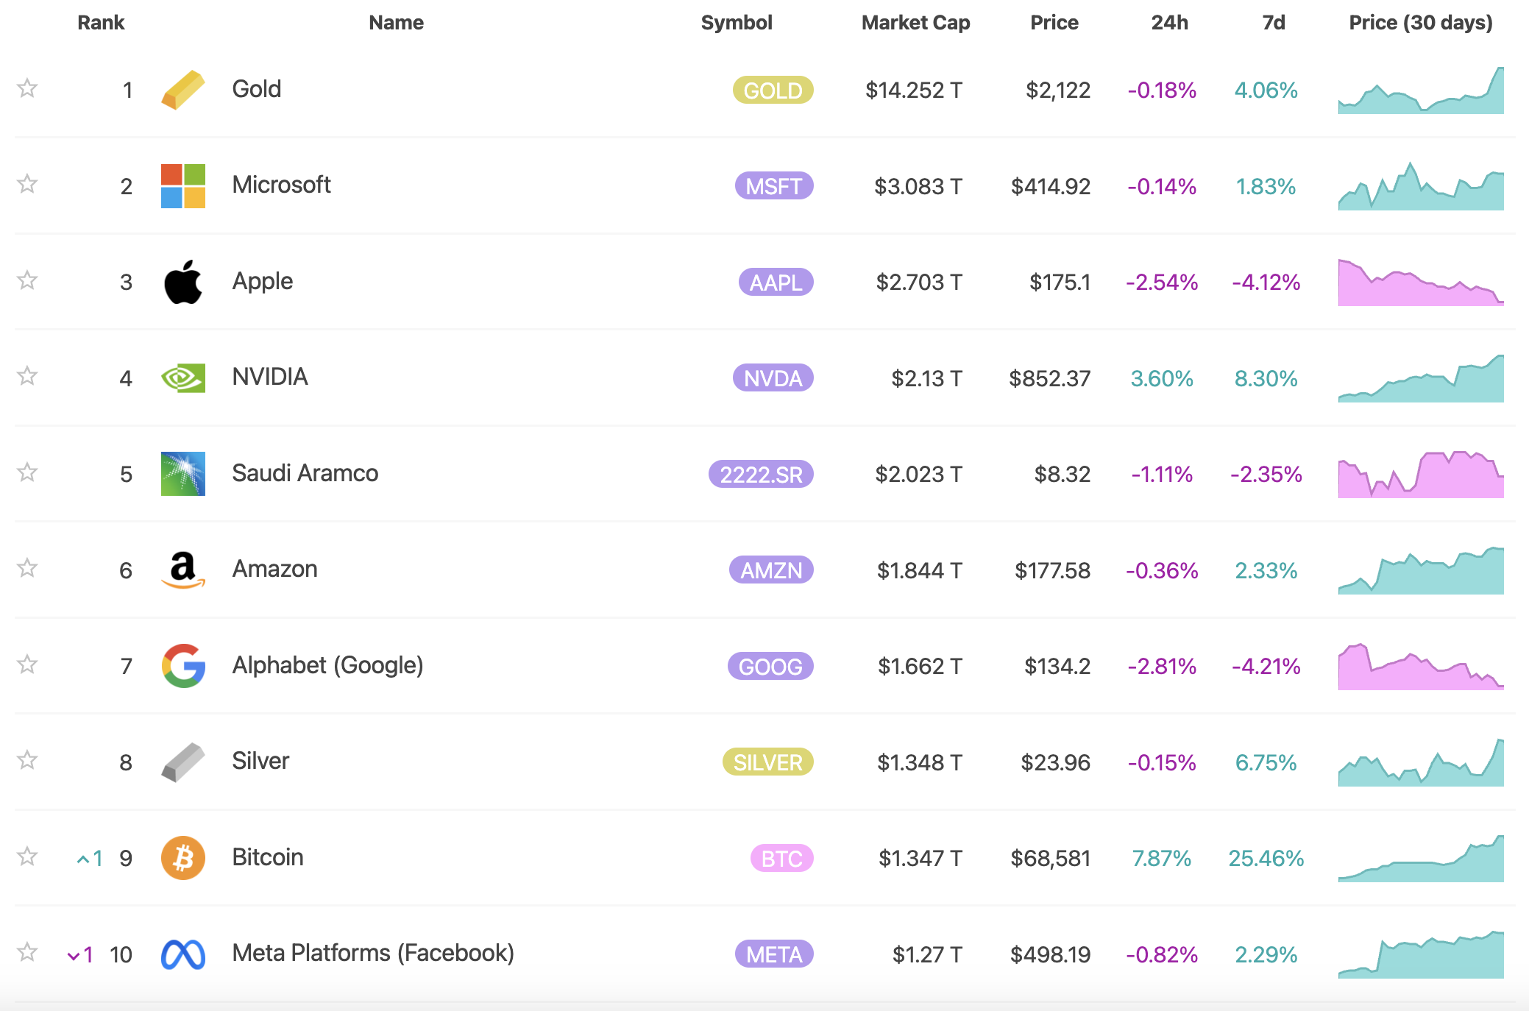Toggle the favorite star for Gold
Screen dimensions: 1529x1011
click(27, 88)
